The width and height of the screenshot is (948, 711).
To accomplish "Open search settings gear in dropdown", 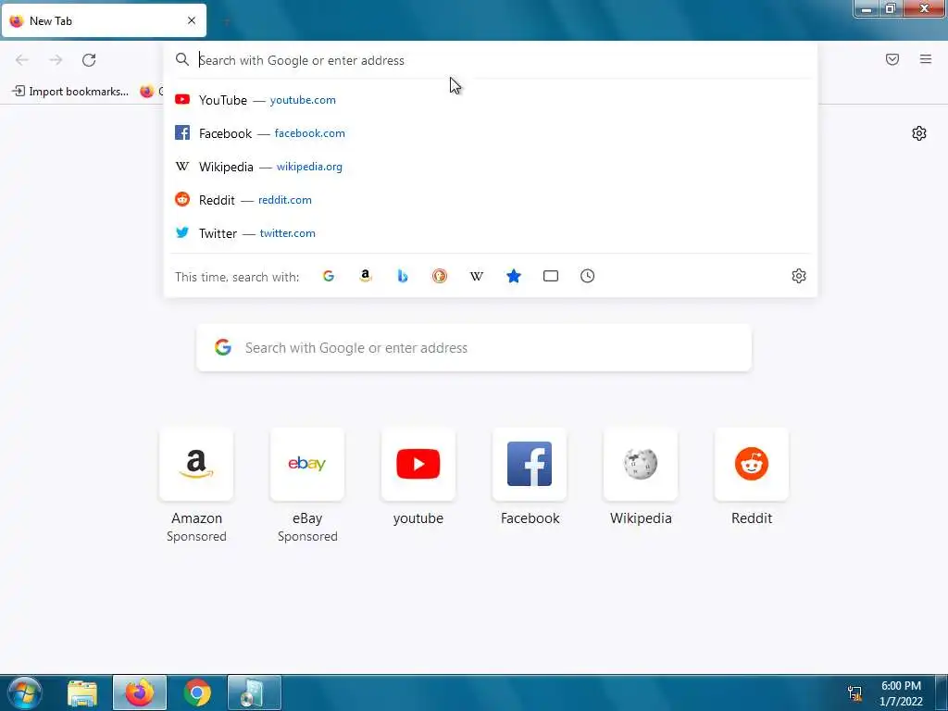I will point(799,276).
